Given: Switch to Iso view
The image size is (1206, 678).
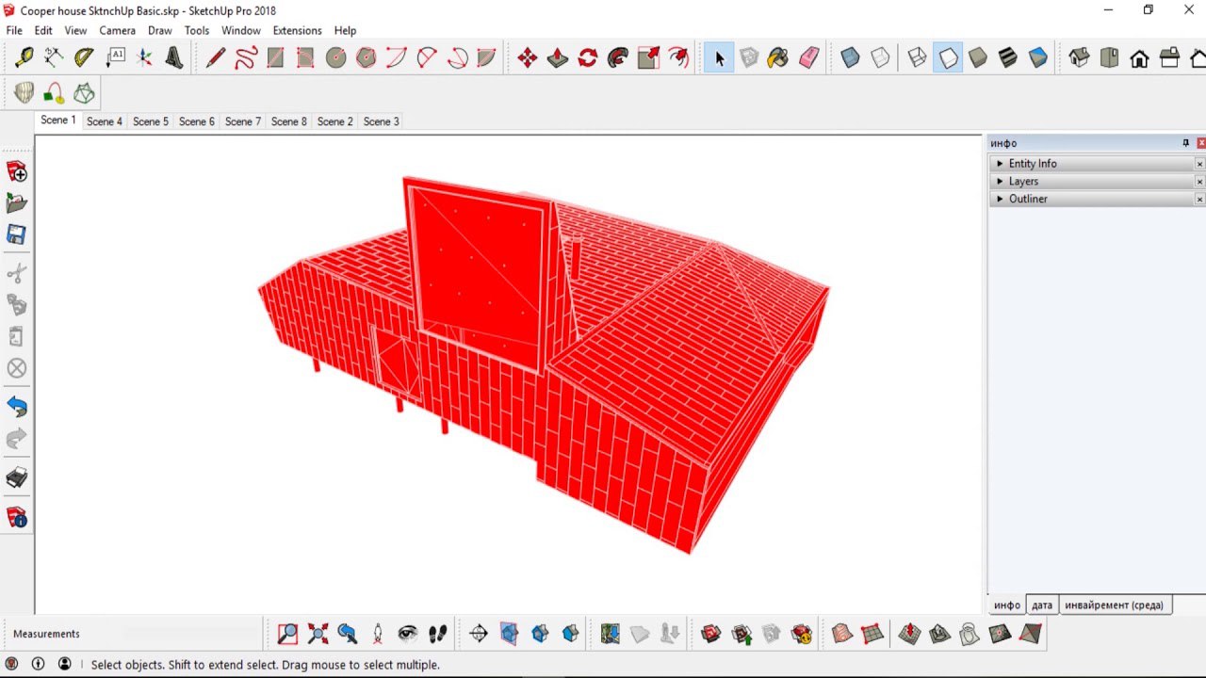Looking at the screenshot, I should 1080,57.
